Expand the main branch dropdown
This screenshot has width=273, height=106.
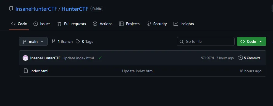[33, 41]
